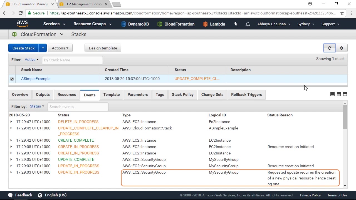Open the Resource Groups dropdown

92,24
